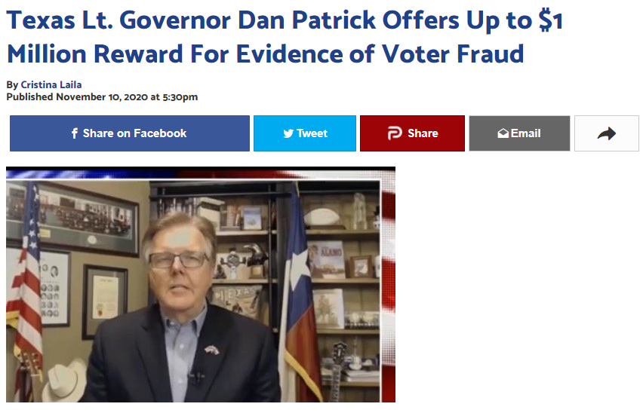Click the American flag in the photo
Screen dimensions: 643x413
pyautogui.click(x=26, y=286)
